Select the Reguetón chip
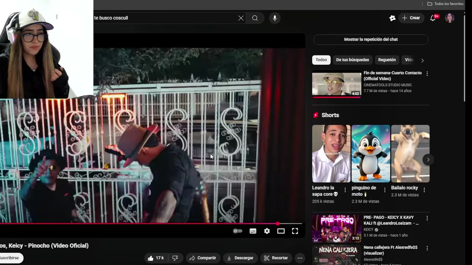The image size is (472, 265). pyautogui.click(x=387, y=60)
